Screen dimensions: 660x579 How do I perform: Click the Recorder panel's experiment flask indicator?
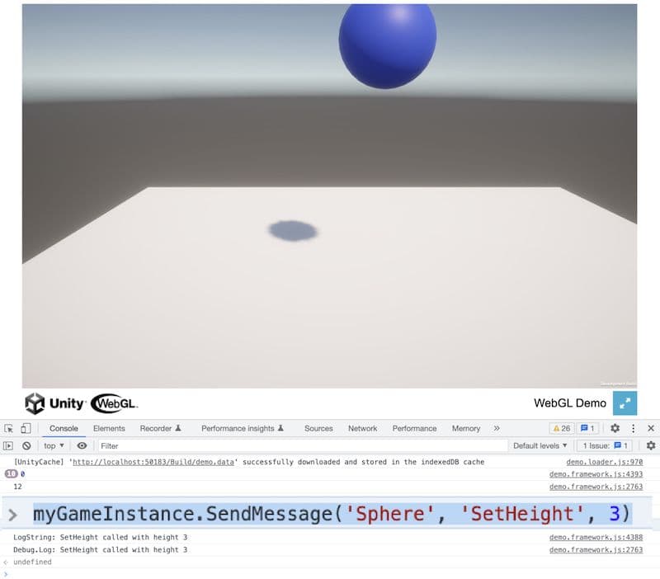click(x=176, y=428)
